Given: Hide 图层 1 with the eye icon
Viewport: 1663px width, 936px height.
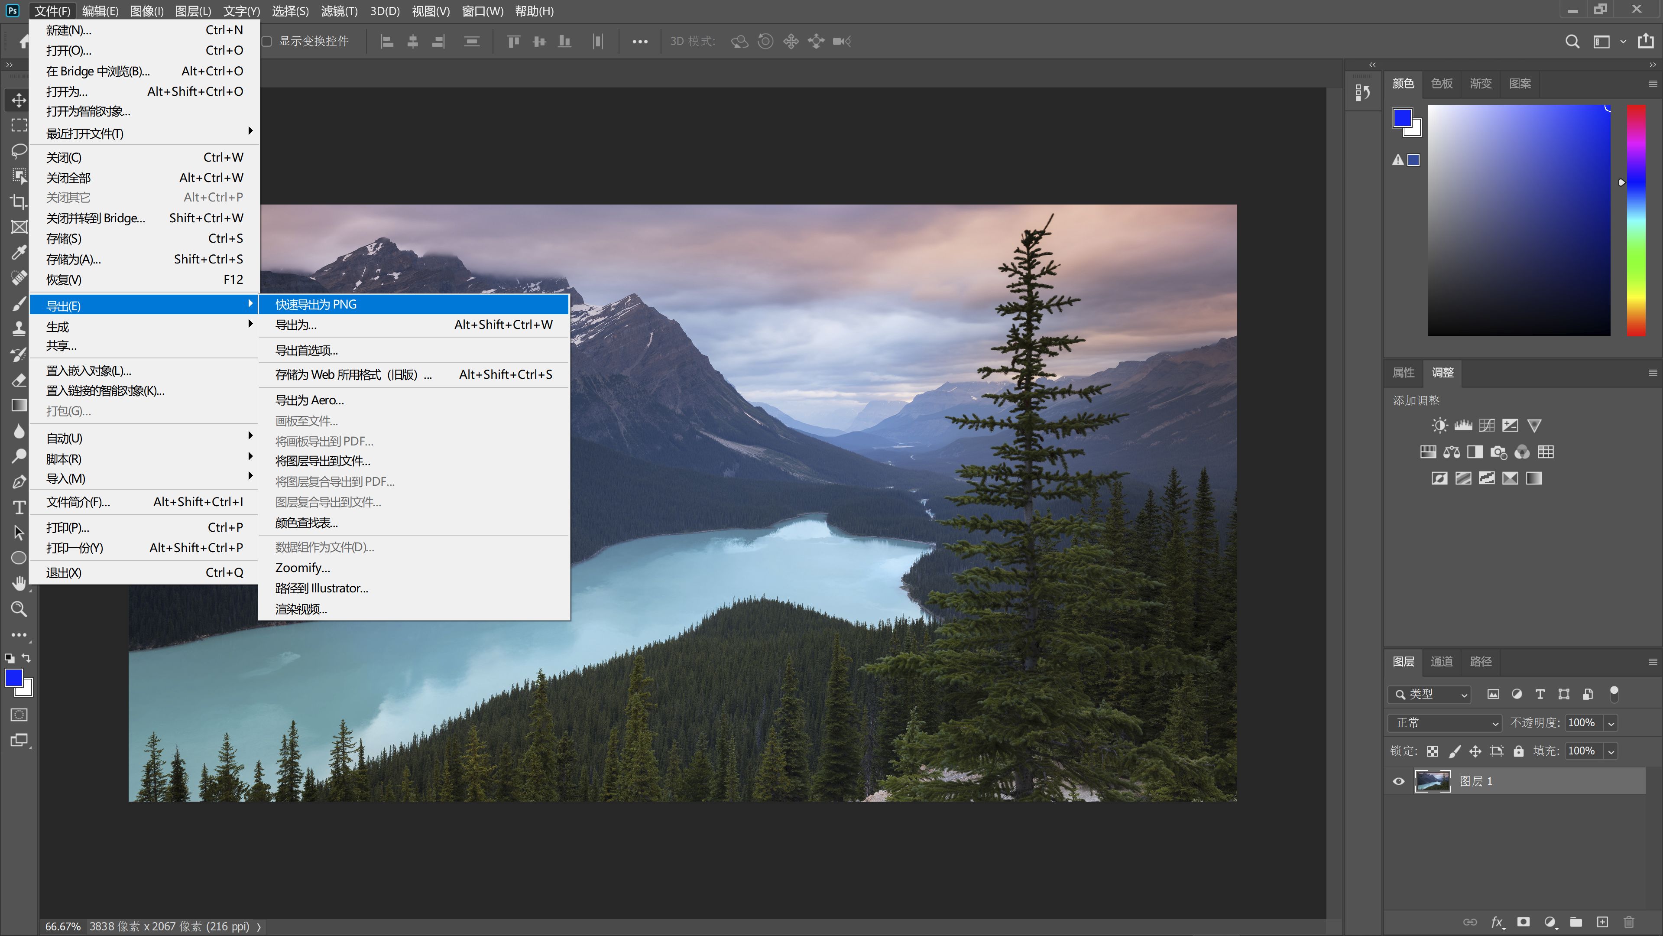Looking at the screenshot, I should coord(1398,782).
